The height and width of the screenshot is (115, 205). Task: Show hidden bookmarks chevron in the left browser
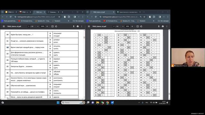point(69,21)
